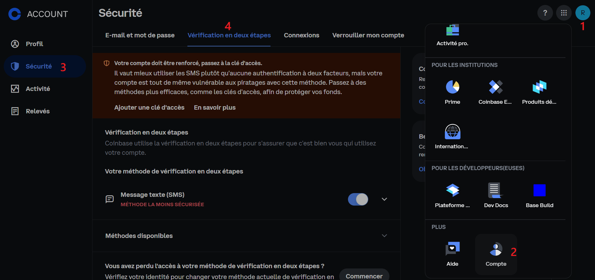Open the user avatar R menu

click(x=583, y=13)
